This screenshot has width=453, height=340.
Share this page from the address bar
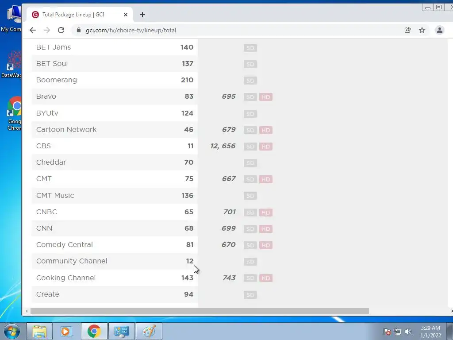(407, 30)
